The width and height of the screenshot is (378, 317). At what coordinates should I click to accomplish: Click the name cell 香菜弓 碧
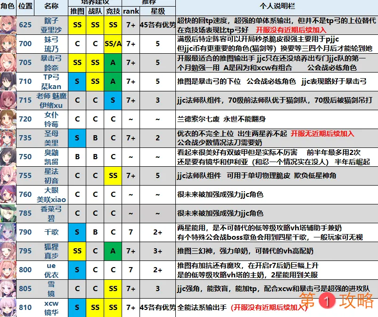point(51,213)
